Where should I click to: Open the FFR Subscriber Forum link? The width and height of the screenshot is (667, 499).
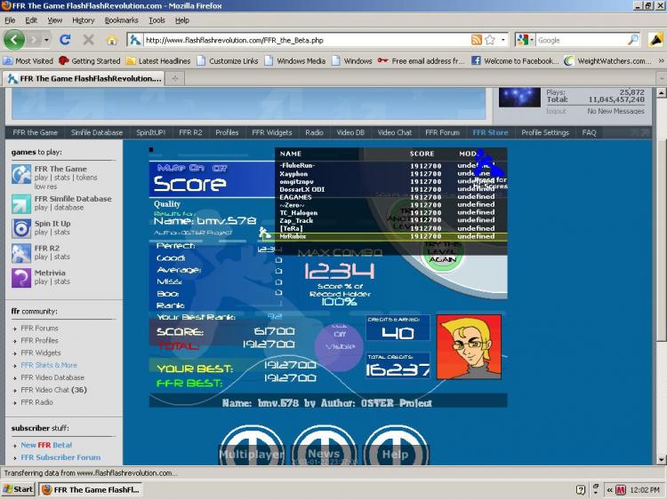[x=60, y=457]
